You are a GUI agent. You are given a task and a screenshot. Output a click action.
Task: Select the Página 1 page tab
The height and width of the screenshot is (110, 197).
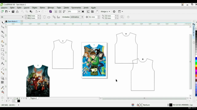click(x=34, y=98)
